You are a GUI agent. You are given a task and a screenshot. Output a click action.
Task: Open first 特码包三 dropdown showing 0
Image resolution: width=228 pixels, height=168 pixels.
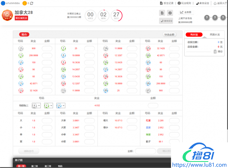point(36,106)
